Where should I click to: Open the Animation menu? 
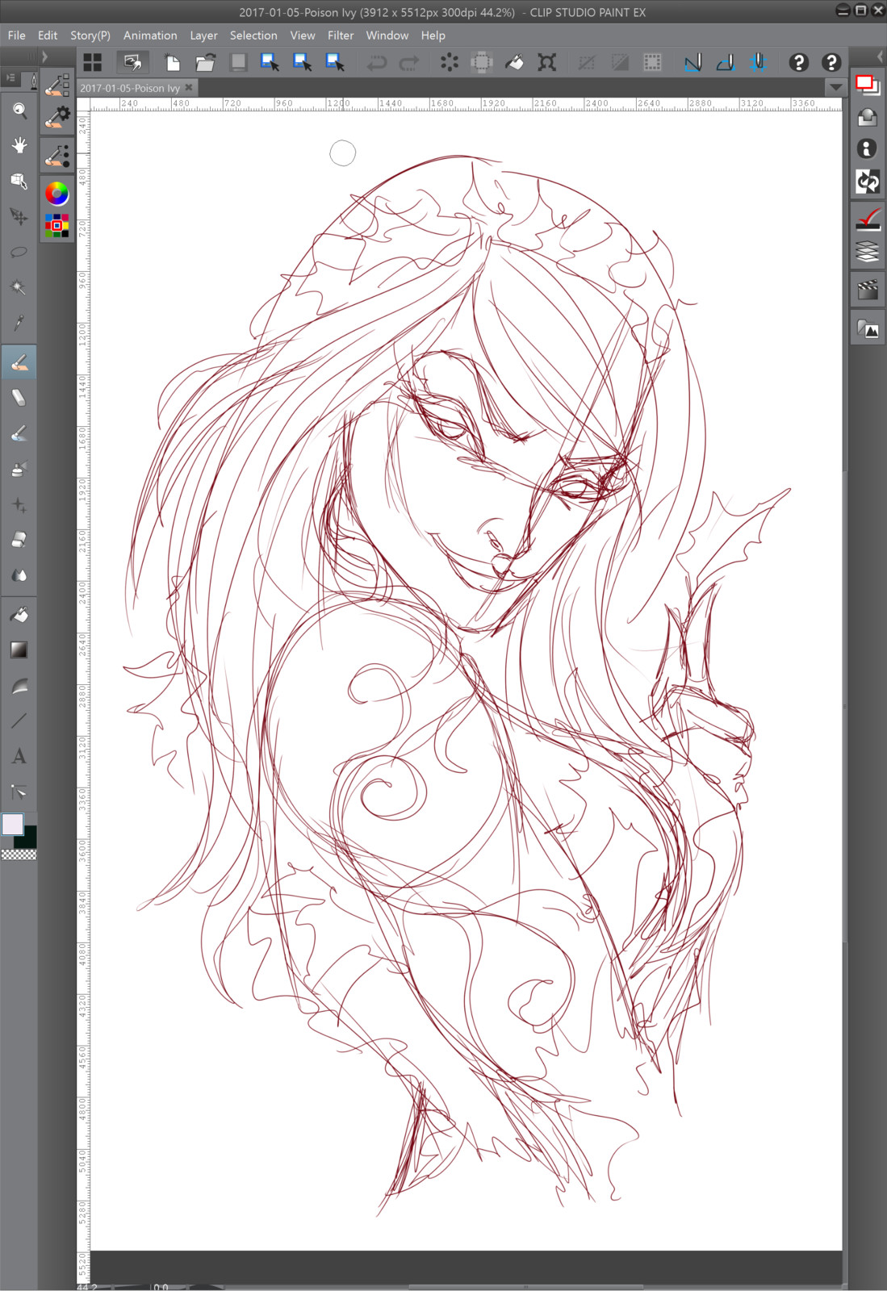150,36
